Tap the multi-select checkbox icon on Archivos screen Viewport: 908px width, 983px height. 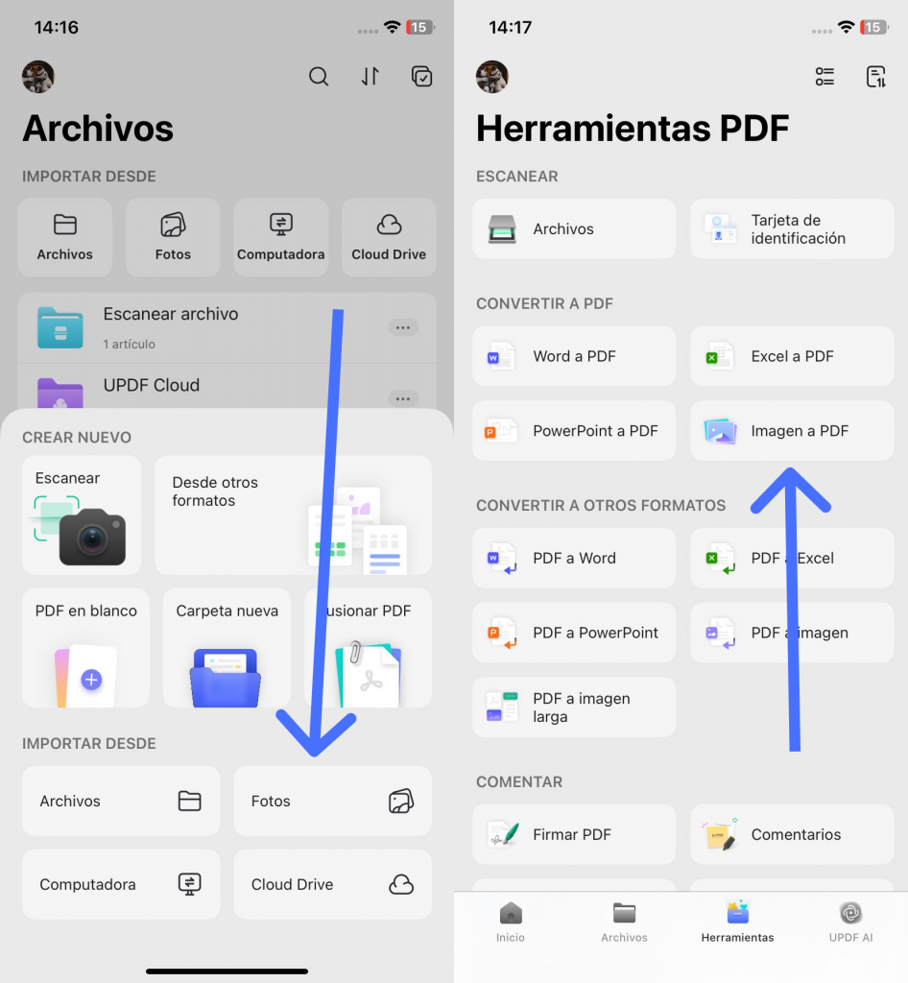click(421, 77)
